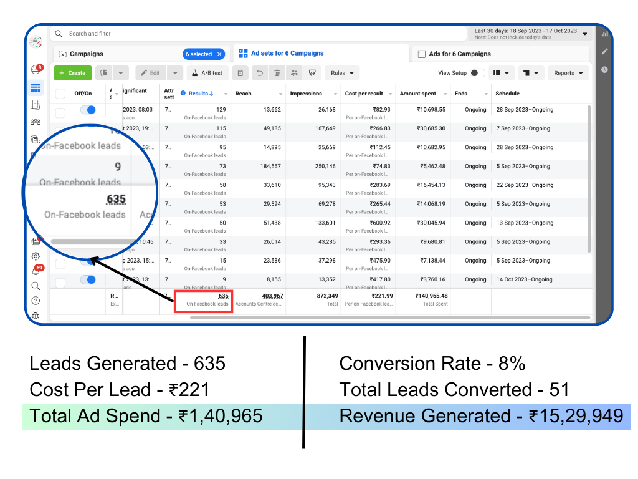
Task: Click the bug report icon in sidebar
Action: (x=36, y=315)
